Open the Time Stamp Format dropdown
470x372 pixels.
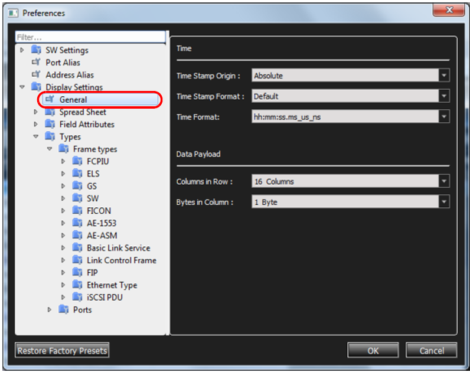pos(444,96)
